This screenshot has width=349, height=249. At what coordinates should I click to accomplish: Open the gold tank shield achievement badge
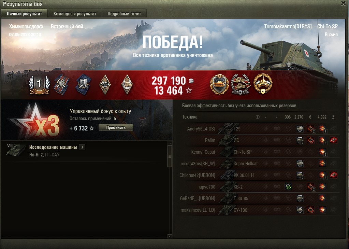[x=219, y=84]
